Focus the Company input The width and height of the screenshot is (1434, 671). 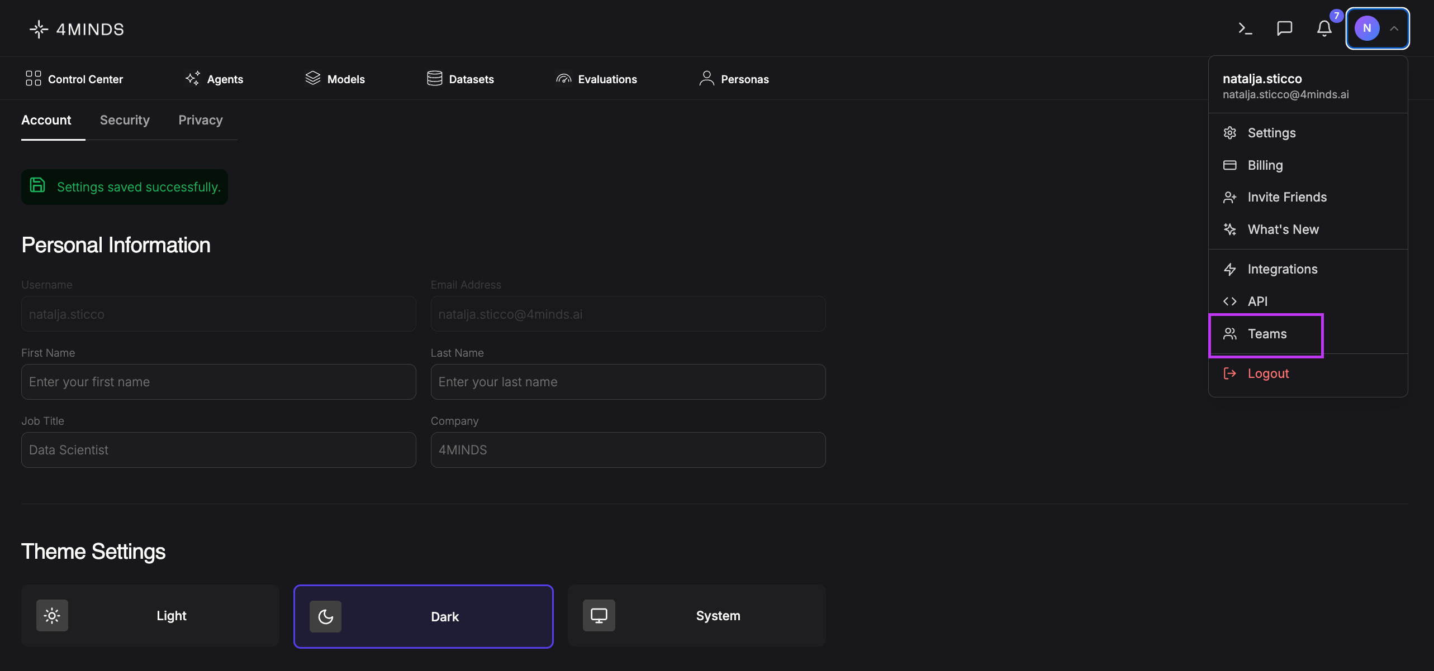pyautogui.click(x=628, y=450)
